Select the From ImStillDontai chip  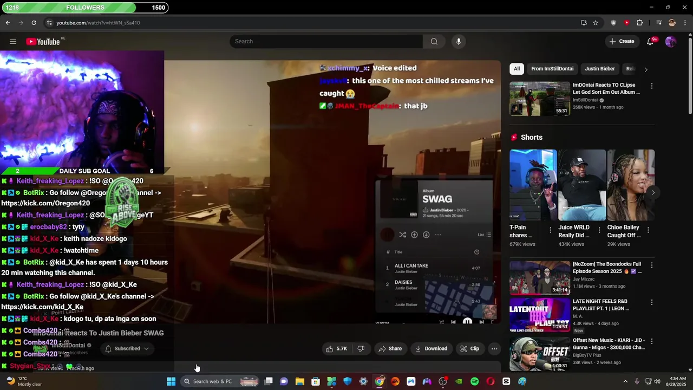[x=552, y=69]
